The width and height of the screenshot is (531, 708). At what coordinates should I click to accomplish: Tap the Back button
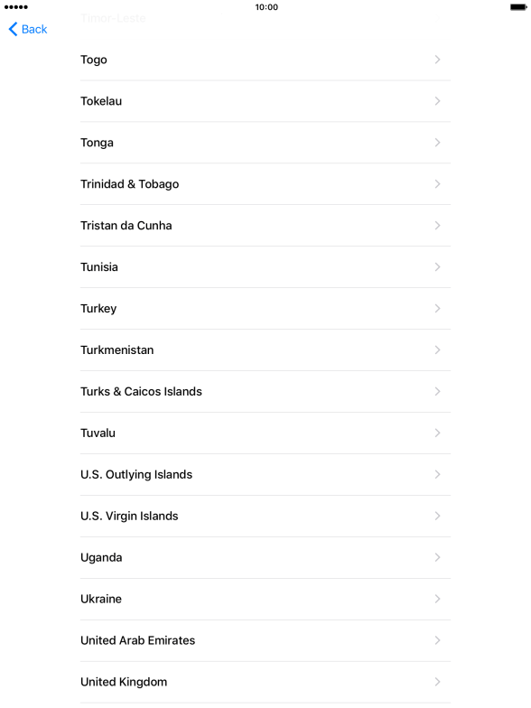pos(27,29)
